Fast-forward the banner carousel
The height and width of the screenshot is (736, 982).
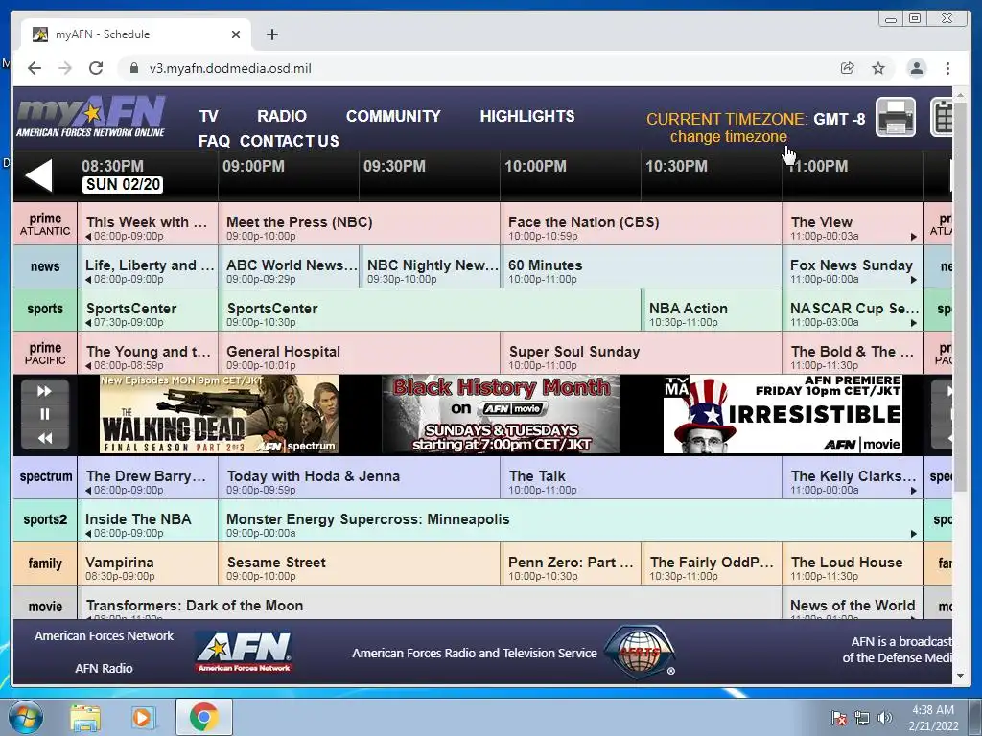coord(45,391)
